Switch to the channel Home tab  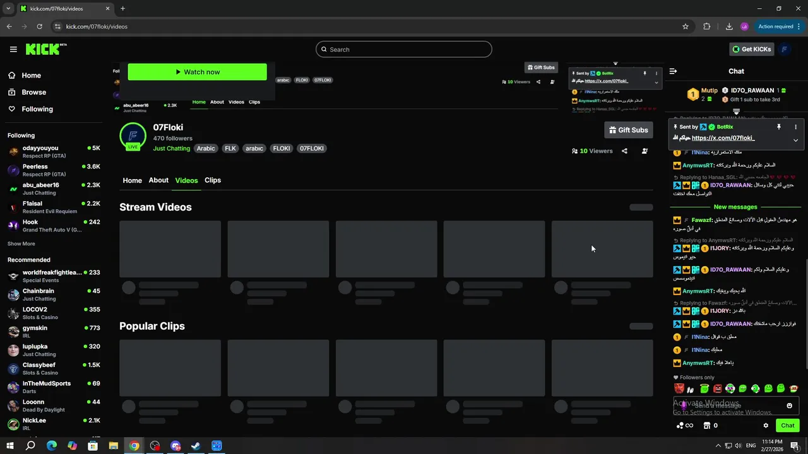132,180
